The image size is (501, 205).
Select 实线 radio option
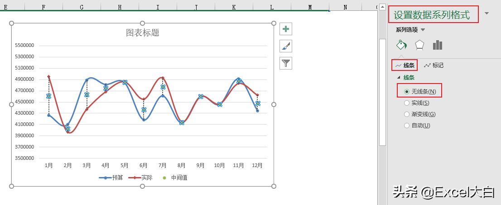coord(417,103)
